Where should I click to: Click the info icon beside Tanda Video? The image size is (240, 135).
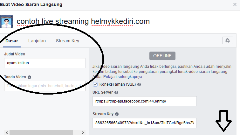click(29, 77)
